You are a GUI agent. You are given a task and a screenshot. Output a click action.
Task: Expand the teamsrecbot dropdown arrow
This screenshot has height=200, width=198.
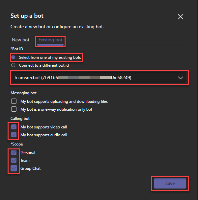180,78
